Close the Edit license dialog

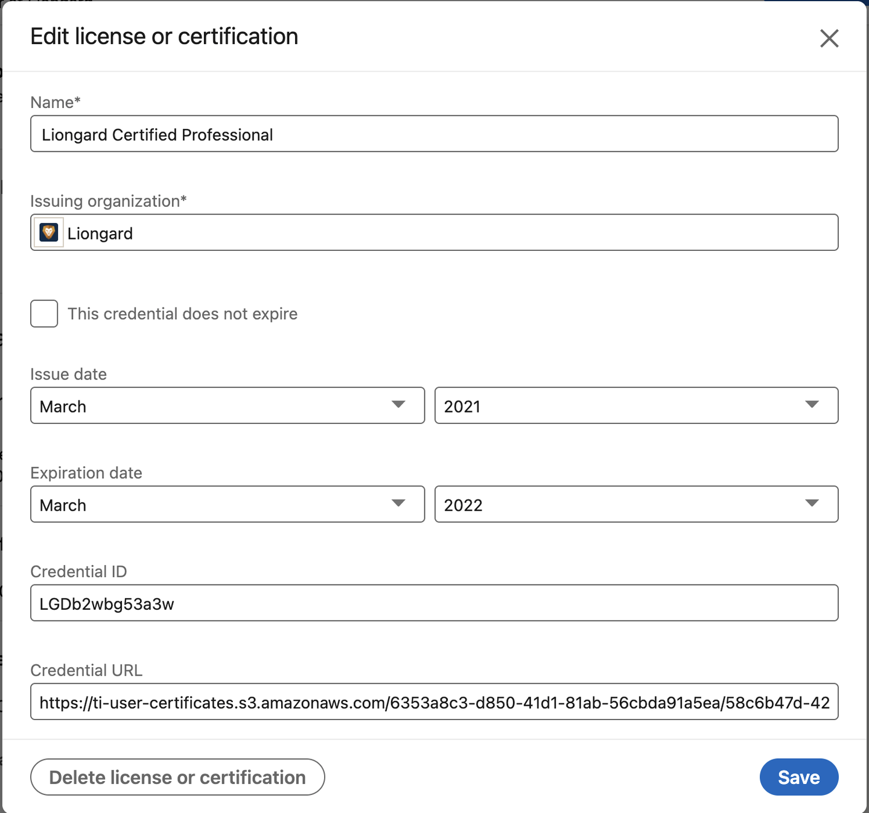coord(829,38)
